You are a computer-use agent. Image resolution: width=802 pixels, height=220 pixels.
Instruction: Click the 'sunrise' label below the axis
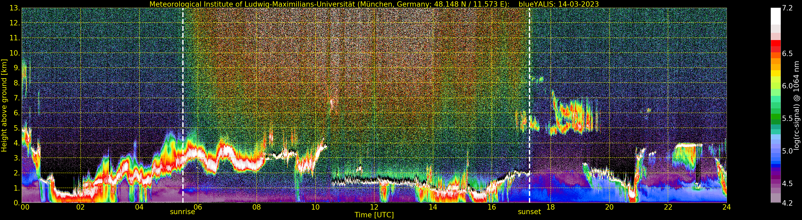[x=183, y=212]
